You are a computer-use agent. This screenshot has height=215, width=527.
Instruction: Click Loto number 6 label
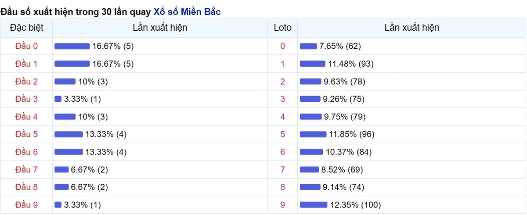[282, 152]
